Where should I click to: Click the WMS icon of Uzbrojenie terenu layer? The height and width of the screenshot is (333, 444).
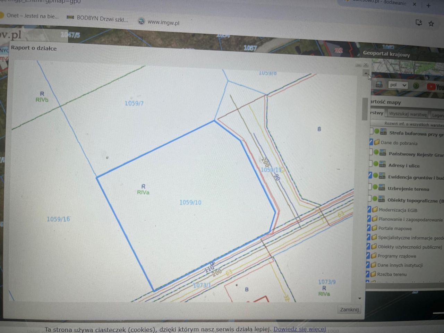[x=382, y=188]
